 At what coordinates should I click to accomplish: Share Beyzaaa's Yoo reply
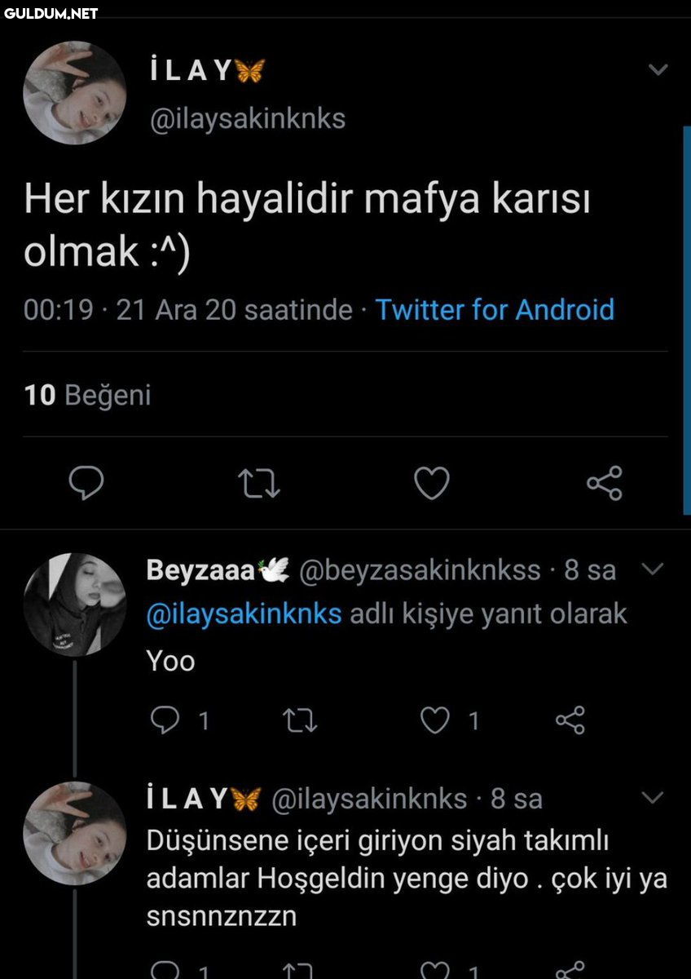[x=570, y=720]
